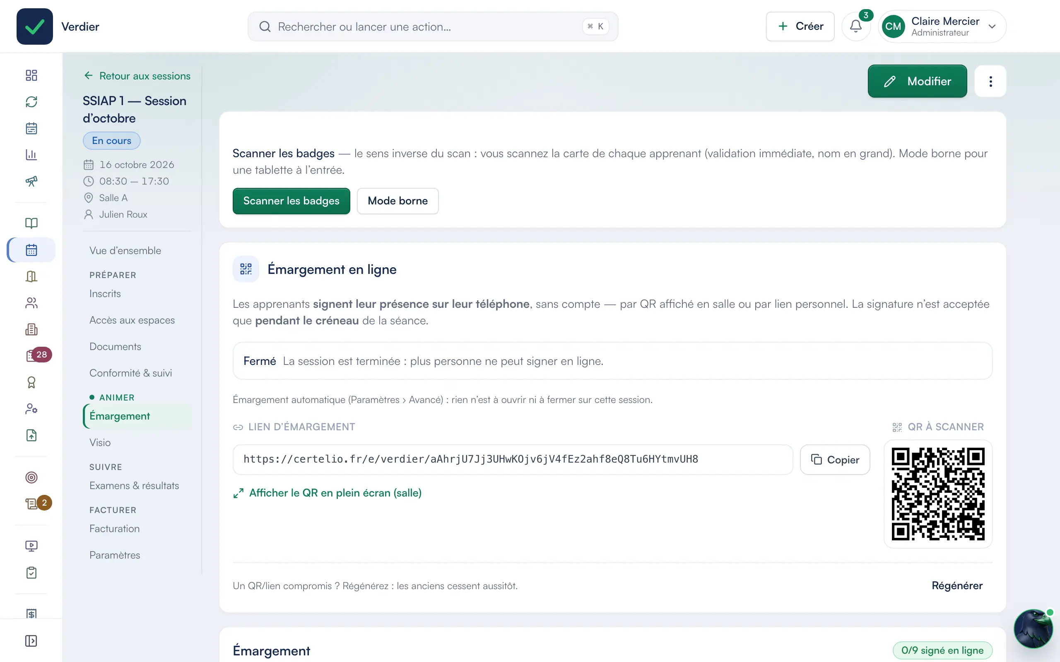Click the Créer button
1060x662 pixels.
[800, 26]
